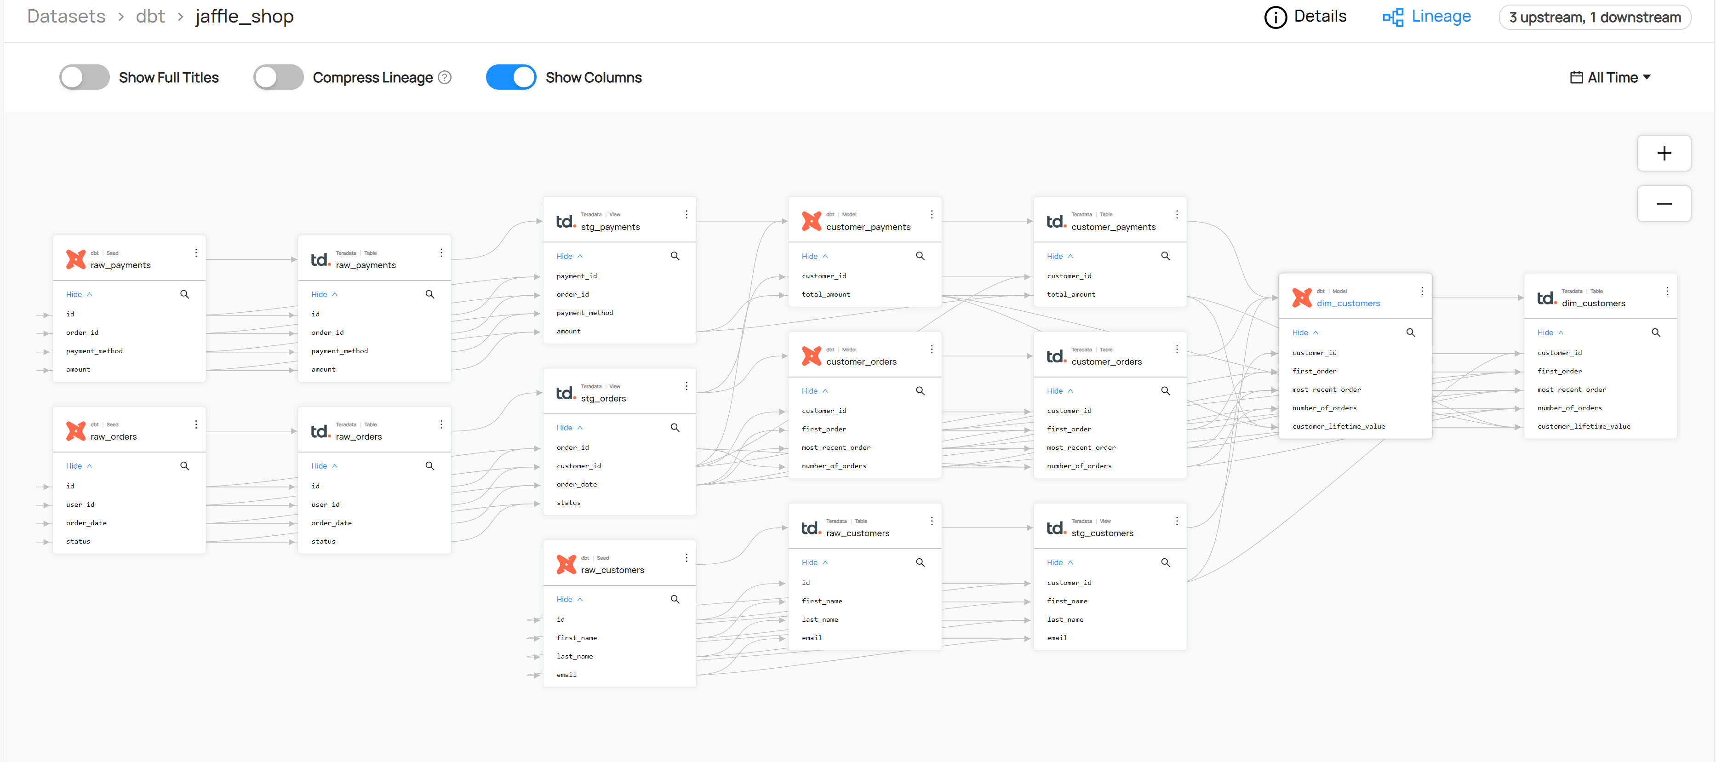Open kebab menu on stg_orders node

pyautogui.click(x=686, y=386)
